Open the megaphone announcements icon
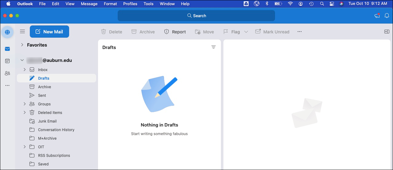This screenshot has height=170, width=393. 377,16
